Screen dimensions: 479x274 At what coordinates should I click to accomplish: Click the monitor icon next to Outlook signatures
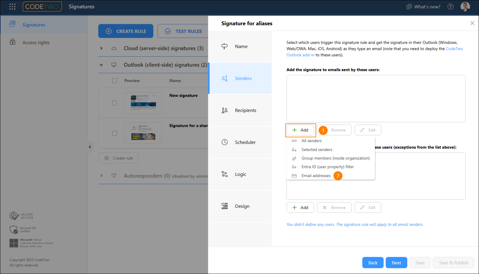pyautogui.click(x=114, y=65)
